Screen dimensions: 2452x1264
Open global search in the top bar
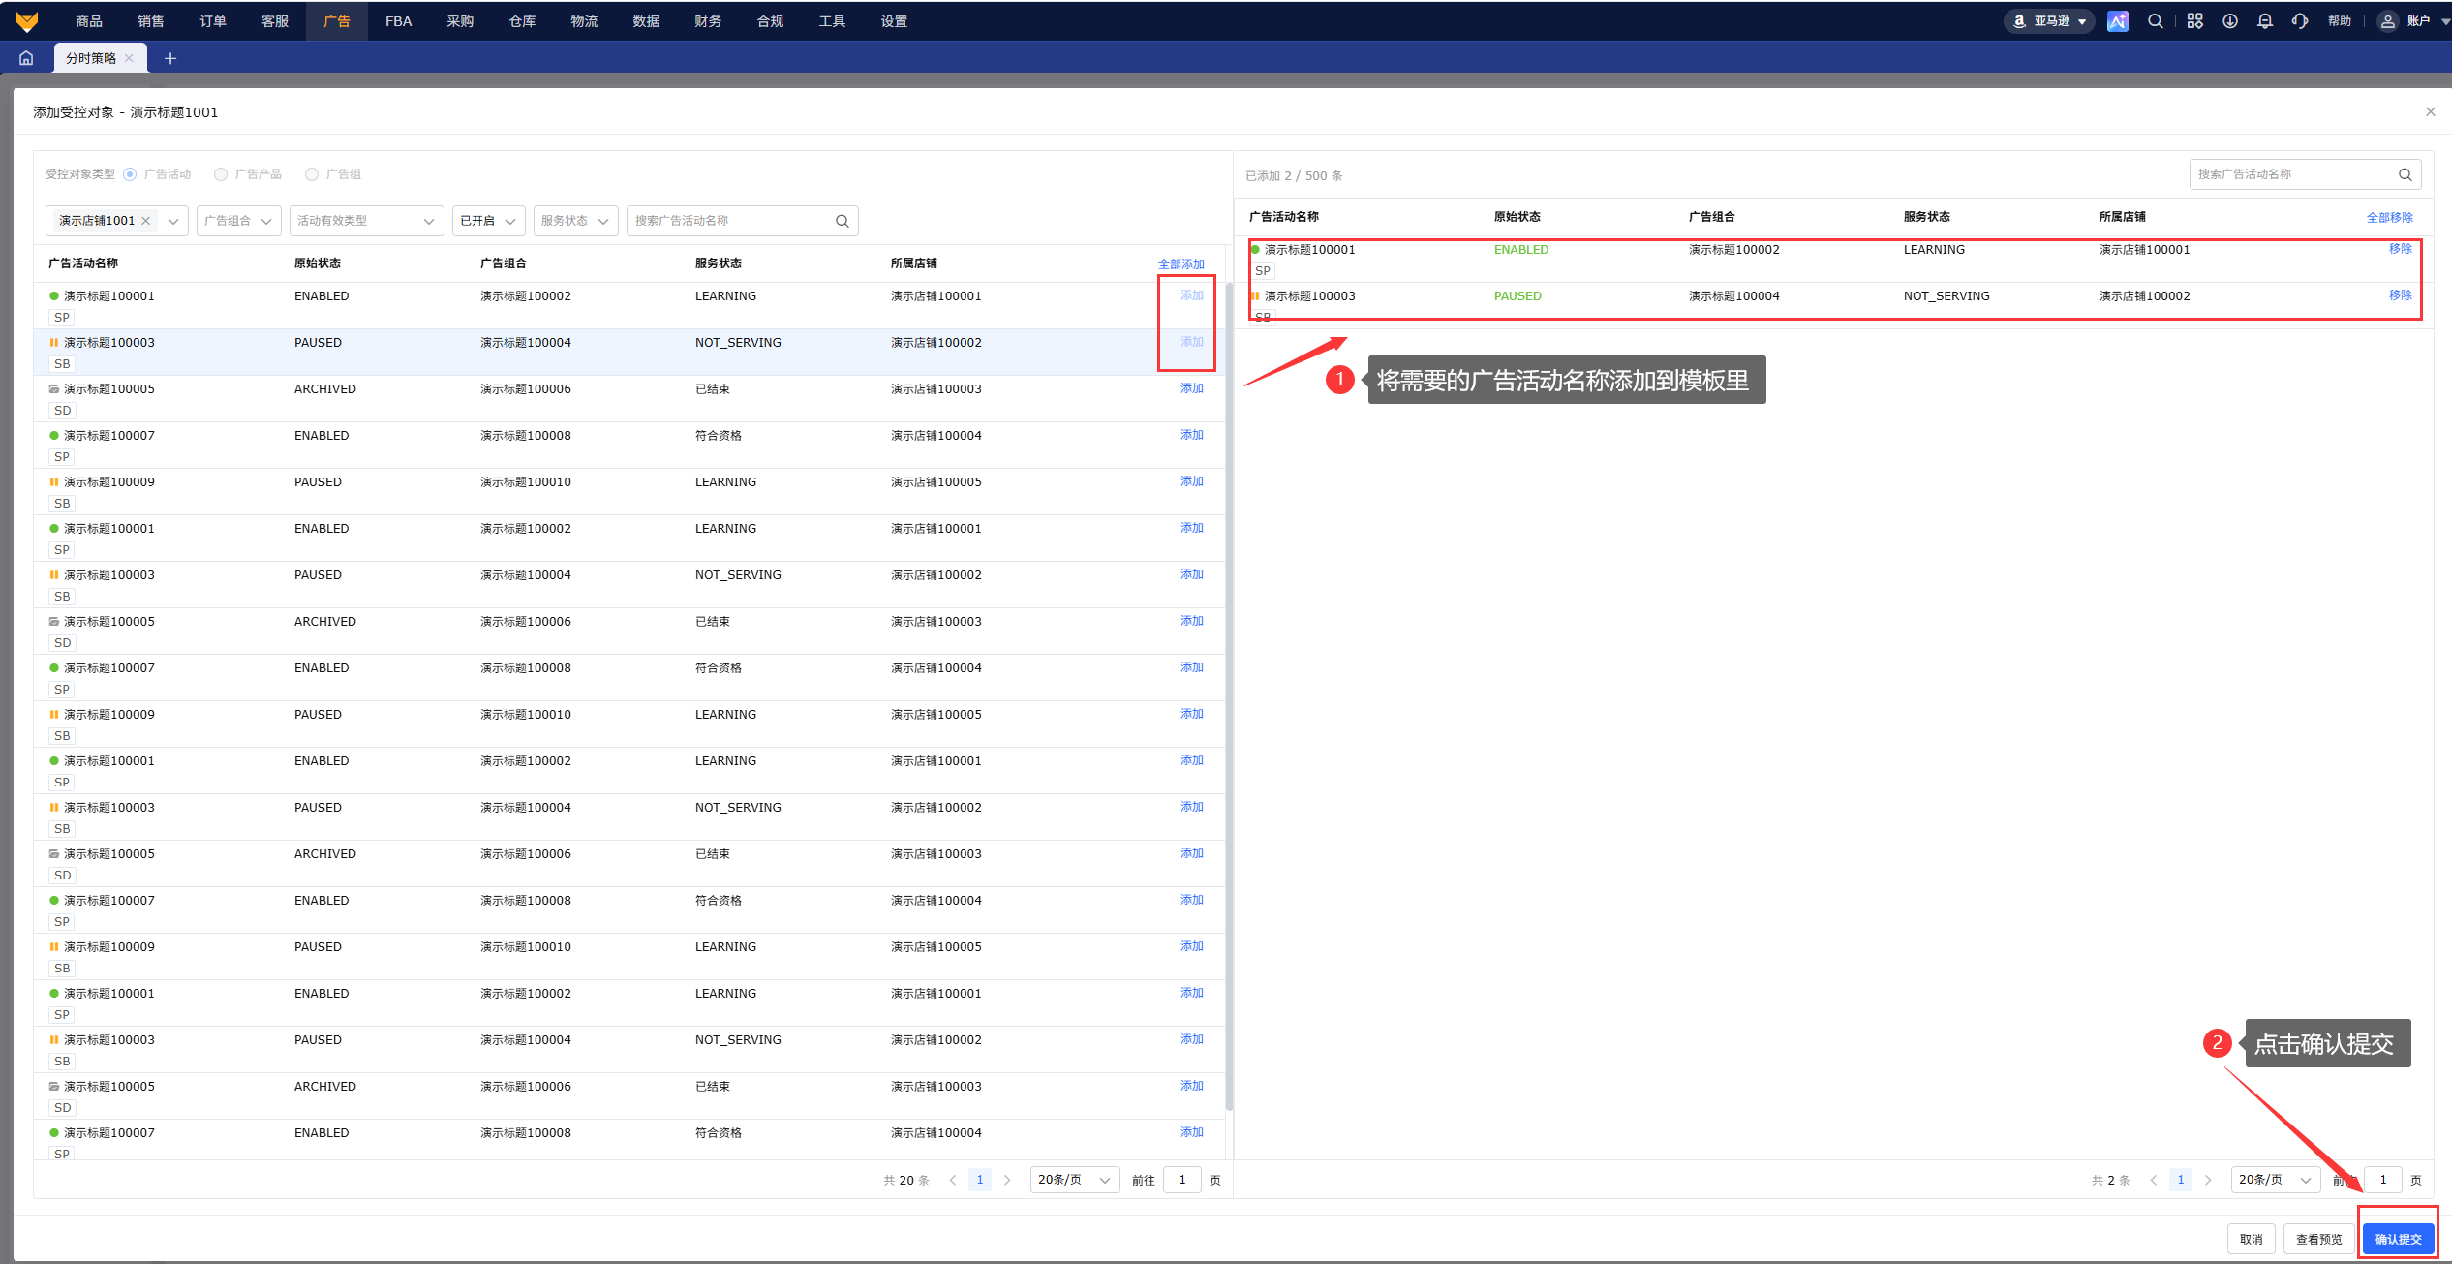[2155, 20]
